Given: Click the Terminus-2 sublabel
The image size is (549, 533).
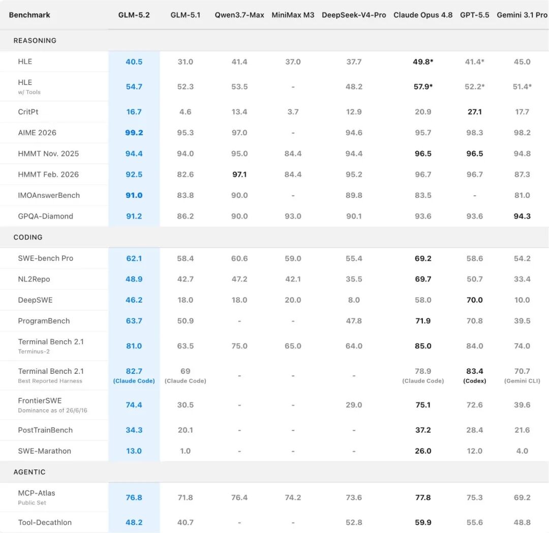Looking at the screenshot, I should 34,351.
